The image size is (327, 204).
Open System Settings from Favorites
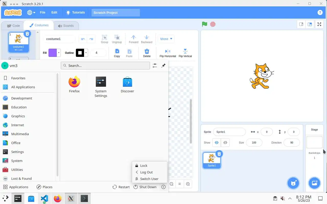click(101, 87)
